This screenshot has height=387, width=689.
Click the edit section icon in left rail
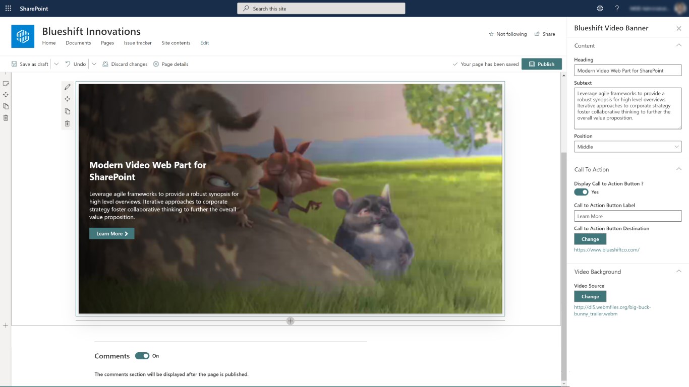[6, 83]
